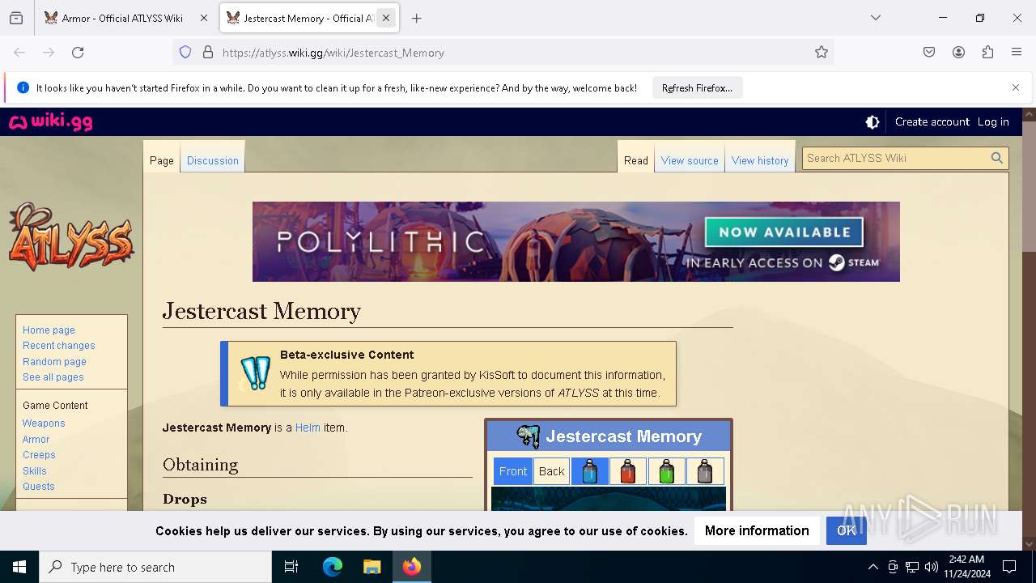Accept cookies with the OK button

(847, 530)
